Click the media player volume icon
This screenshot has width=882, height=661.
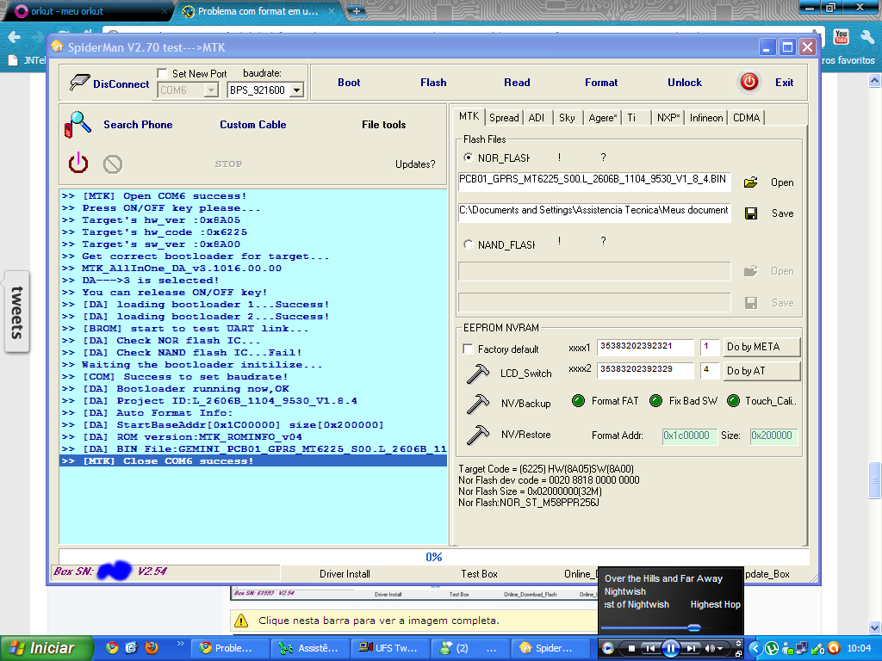pyautogui.click(x=711, y=648)
